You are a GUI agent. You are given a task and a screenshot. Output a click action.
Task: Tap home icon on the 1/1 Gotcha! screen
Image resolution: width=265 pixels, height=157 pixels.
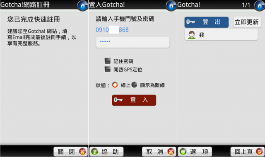(x=260, y=6)
